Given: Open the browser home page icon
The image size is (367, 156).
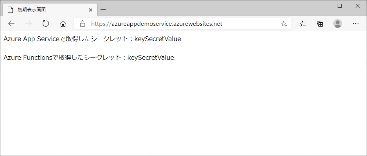Looking at the screenshot, I should [63, 23].
